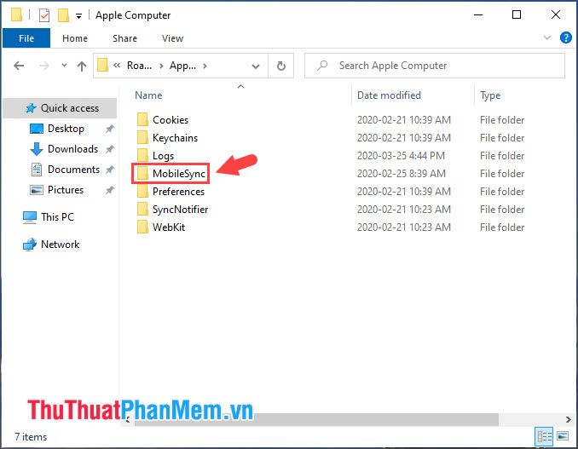Expand the double chevron before the Roa... breadcrumb
Screen dimensions: 578x449
(117, 66)
